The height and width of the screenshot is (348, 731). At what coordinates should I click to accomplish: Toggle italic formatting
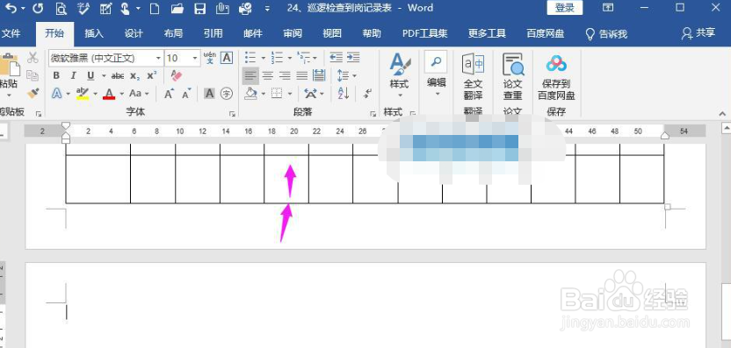73,75
